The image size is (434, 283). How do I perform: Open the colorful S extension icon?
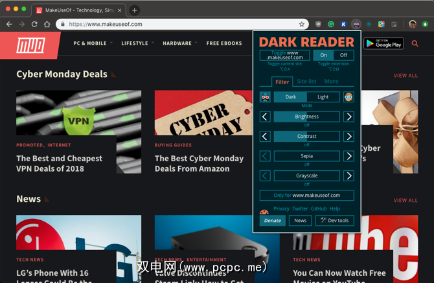[382, 25]
